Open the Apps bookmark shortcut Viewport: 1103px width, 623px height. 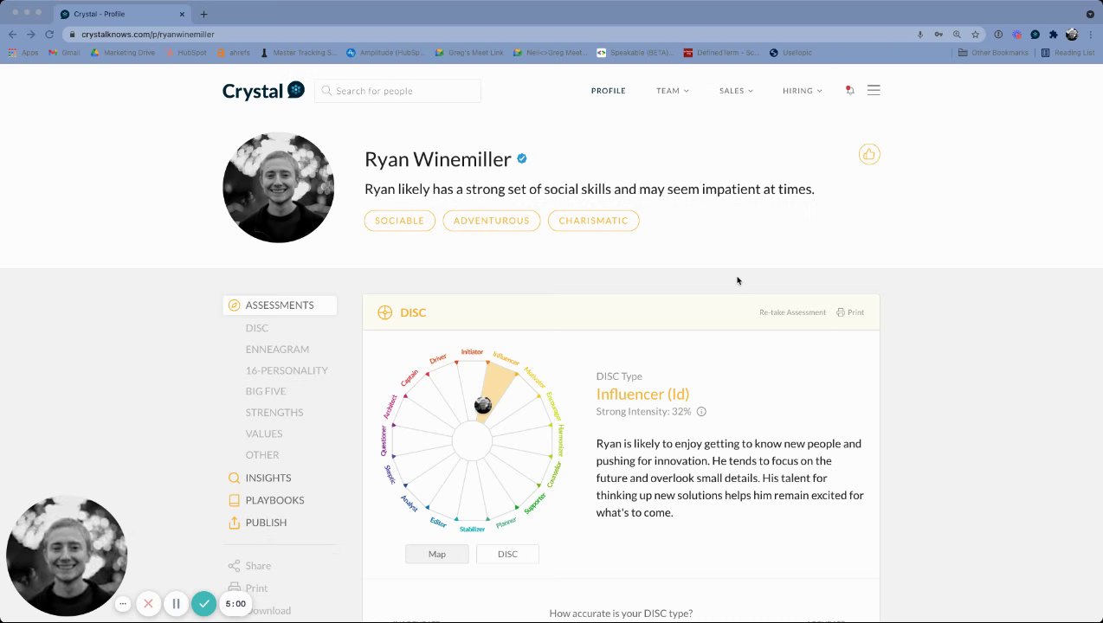point(24,53)
